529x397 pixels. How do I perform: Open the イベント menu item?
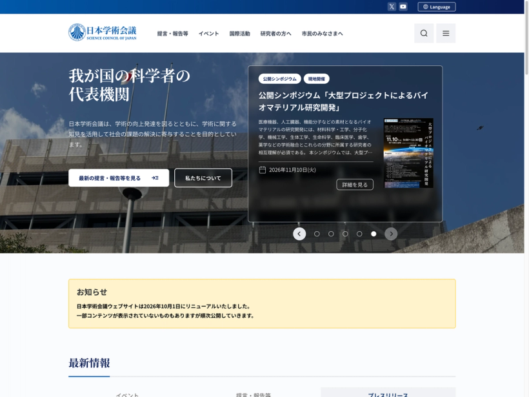coord(208,34)
